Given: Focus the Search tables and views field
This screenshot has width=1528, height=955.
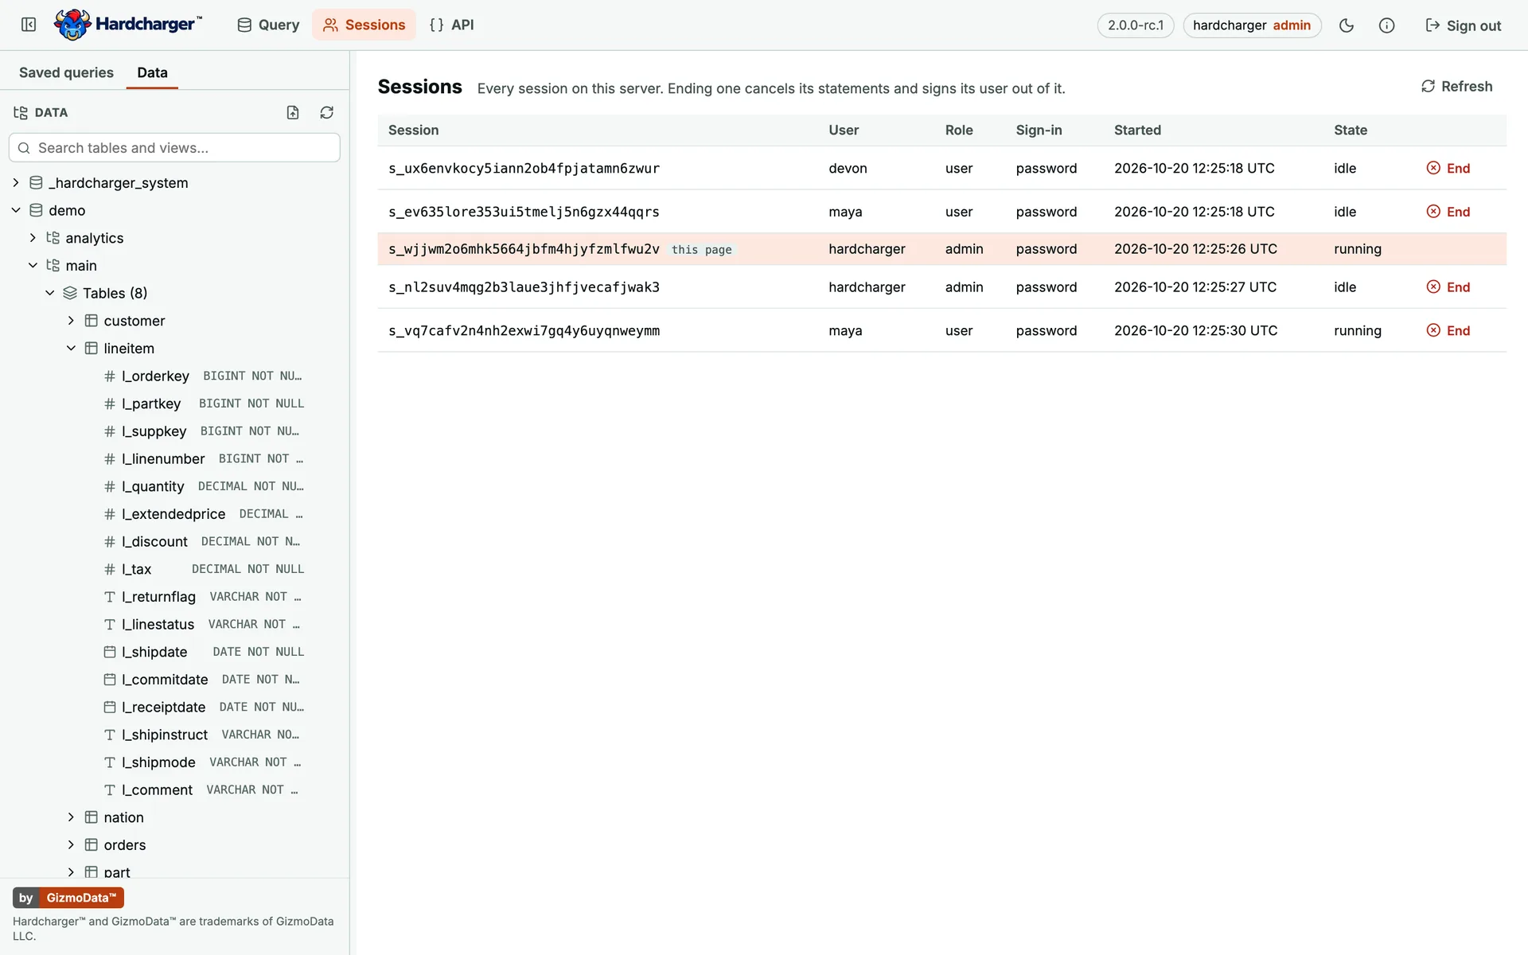Looking at the screenshot, I should (x=174, y=148).
